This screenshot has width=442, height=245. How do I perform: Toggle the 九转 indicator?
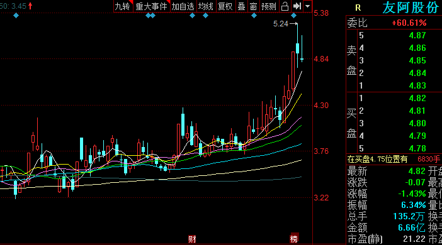click(123, 6)
